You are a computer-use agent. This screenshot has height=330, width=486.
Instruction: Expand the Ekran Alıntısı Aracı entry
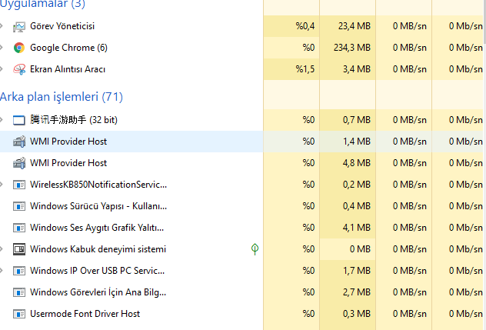click(x=2, y=69)
